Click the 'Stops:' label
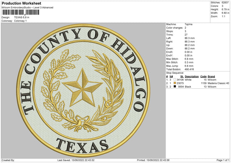This screenshot has height=163, width=231. click(x=170, y=31)
